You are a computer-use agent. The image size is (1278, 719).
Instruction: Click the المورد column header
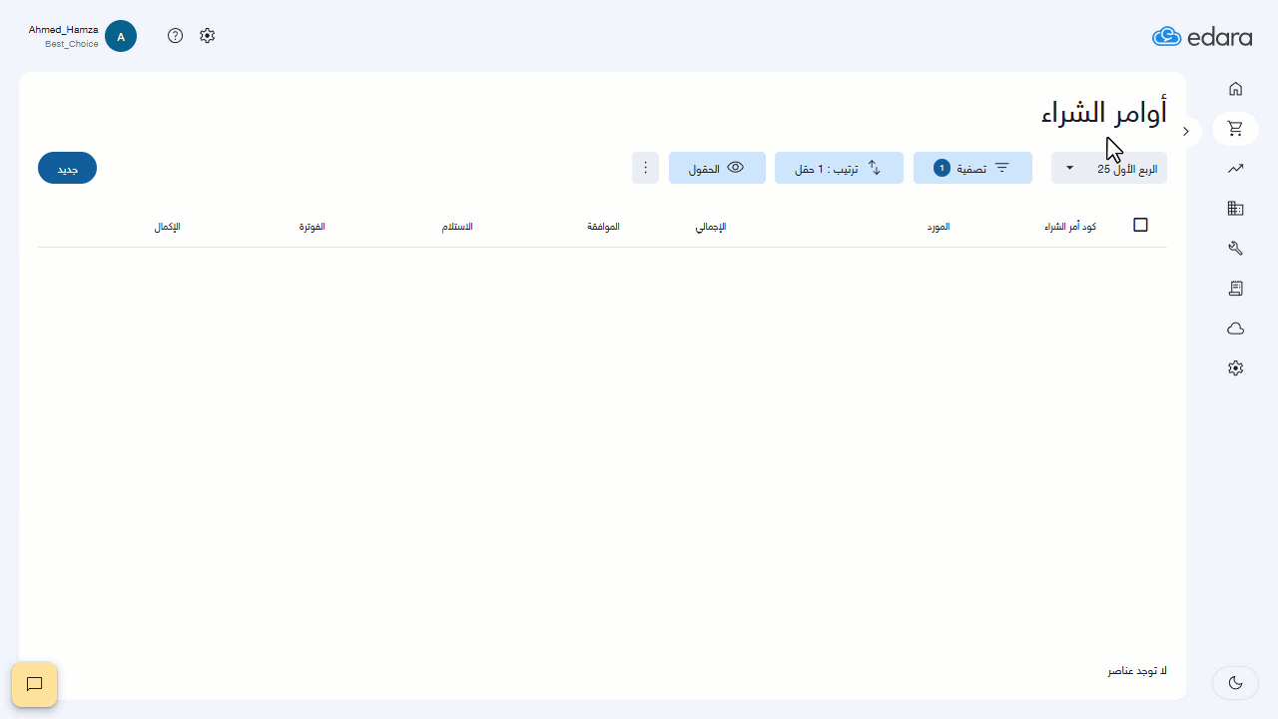[x=939, y=227]
